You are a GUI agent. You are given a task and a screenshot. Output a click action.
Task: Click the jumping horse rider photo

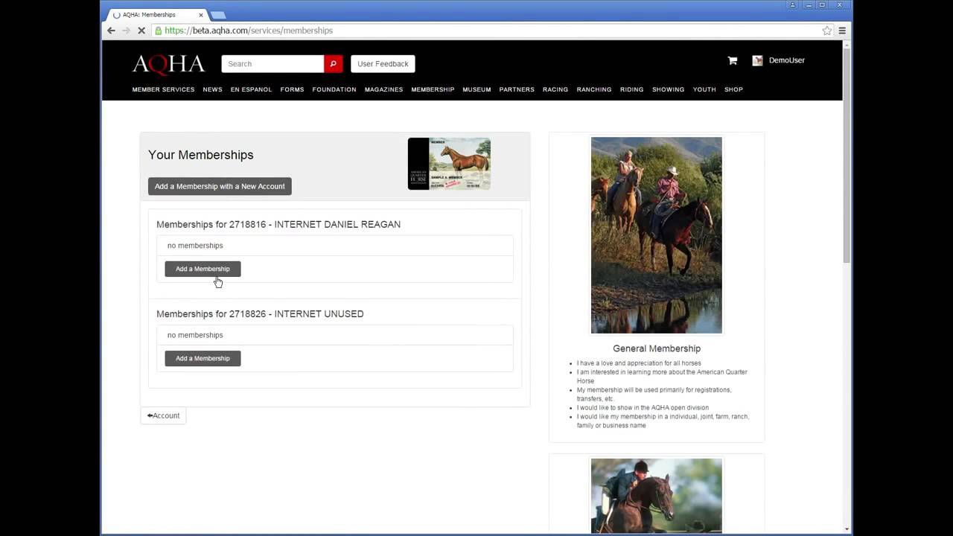[657, 496]
